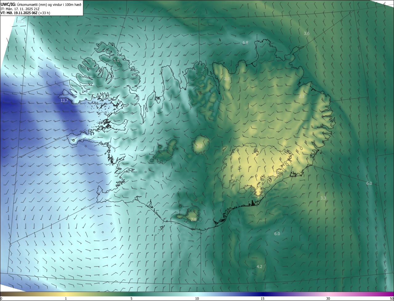Click the 3.6 value label
The width and height of the screenshot is (394, 301).
(307, 33)
